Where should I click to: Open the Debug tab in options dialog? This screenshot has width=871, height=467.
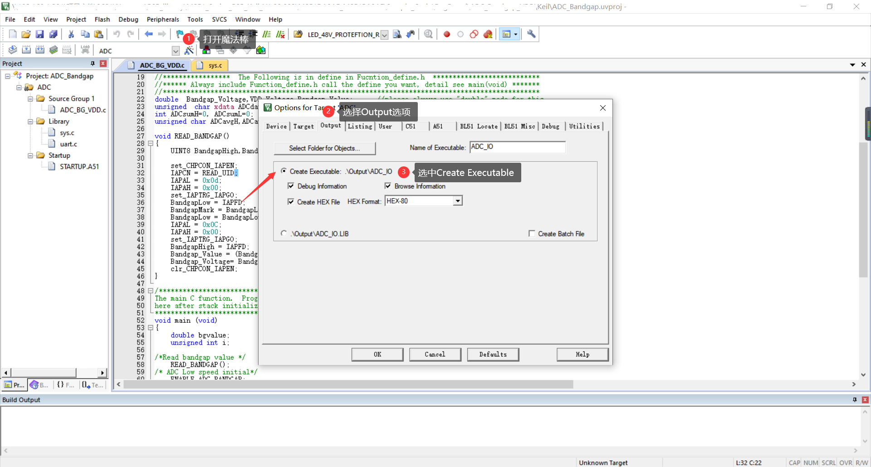(x=550, y=126)
